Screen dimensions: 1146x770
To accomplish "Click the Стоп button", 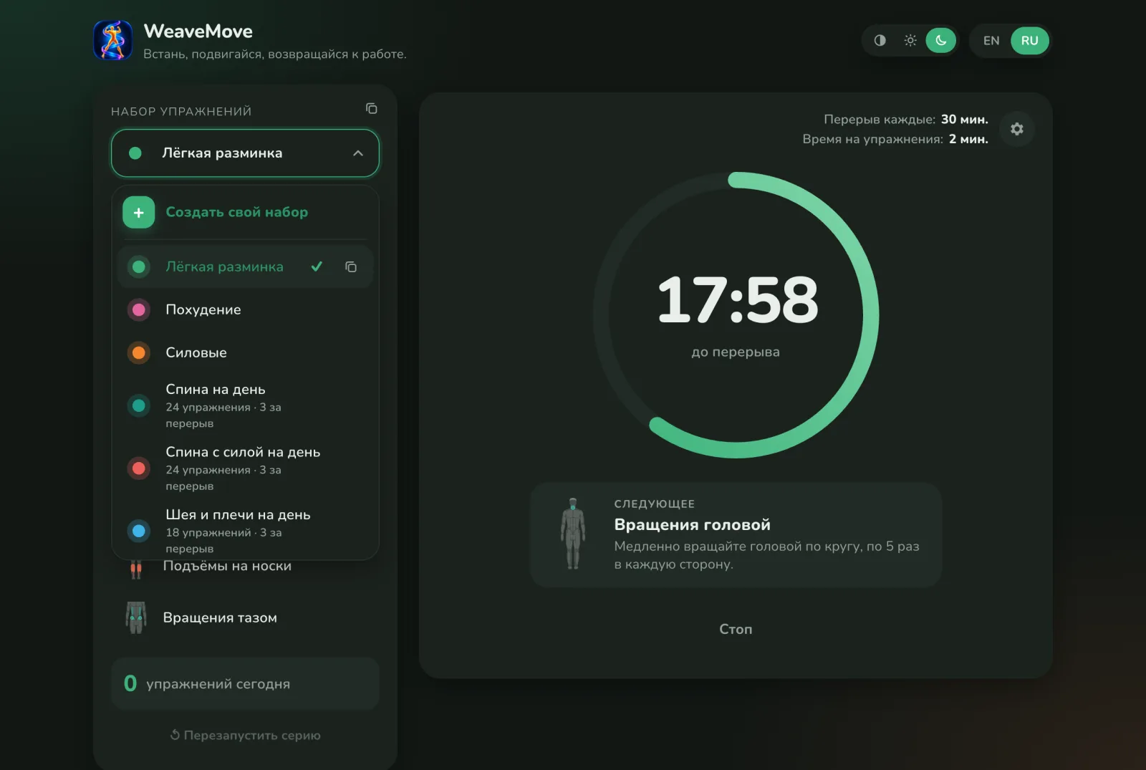I will (x=736, y=629).
